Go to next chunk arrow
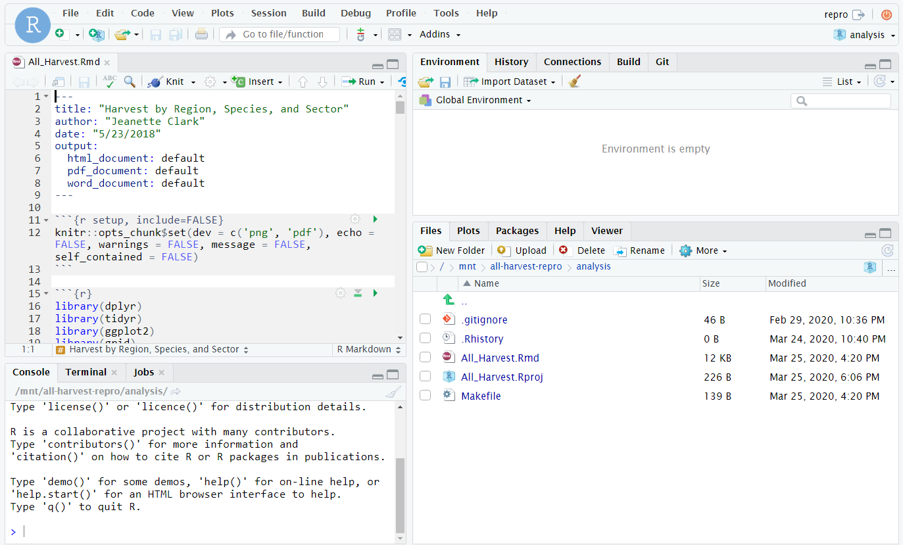Image resolution: width=903 pixels, height=545 pixels. (322, 82)
